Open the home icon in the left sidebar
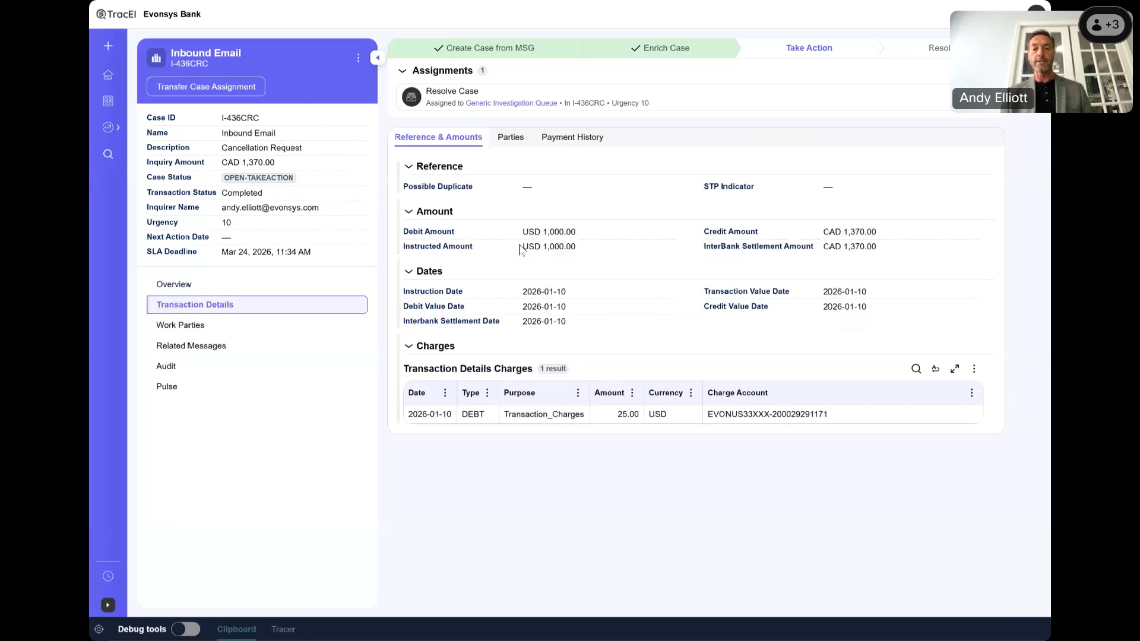 (108, 75)
